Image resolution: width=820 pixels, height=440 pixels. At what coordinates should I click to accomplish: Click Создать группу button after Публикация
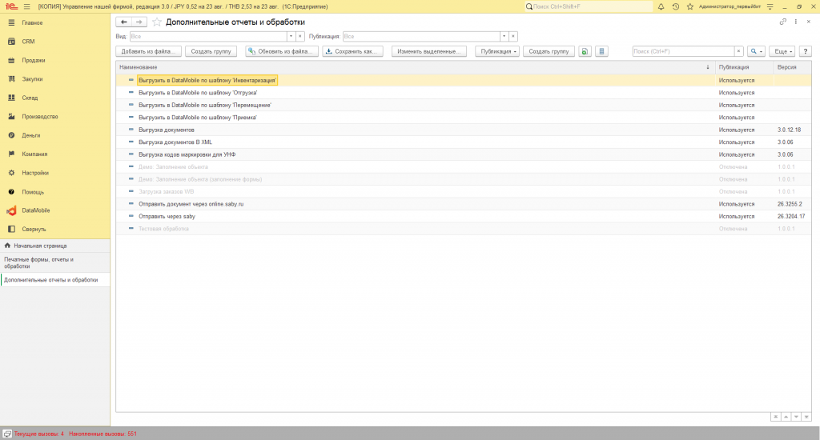click(549, 51)
